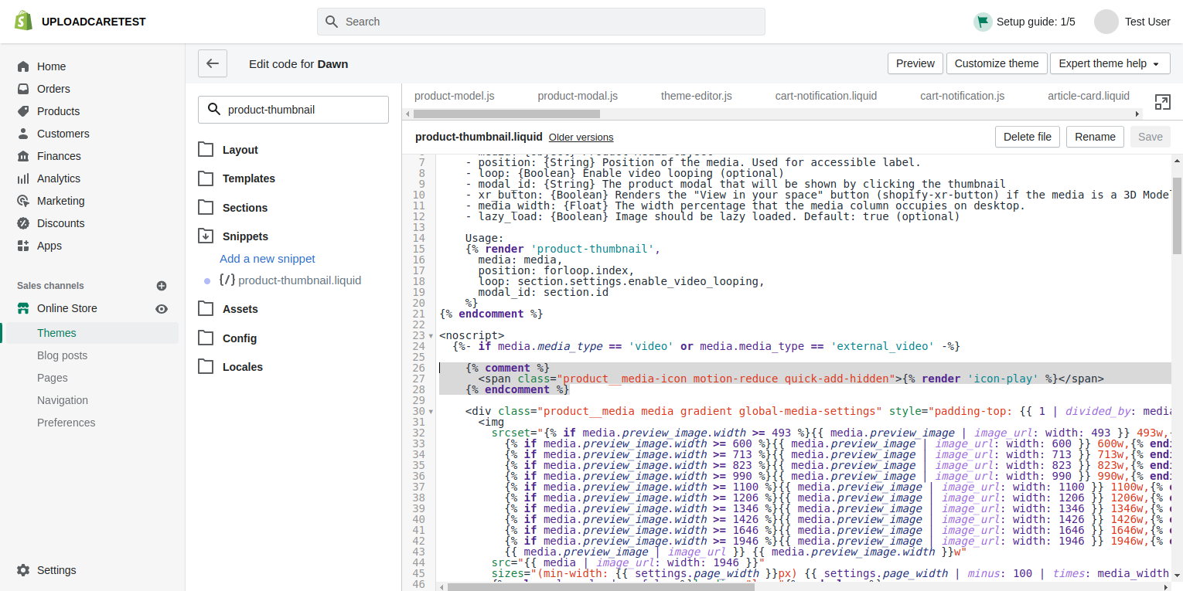Click the Setup guide flag icon
Image resolution: width=1183 pixels, height=591 pixels.
[983, 22]
